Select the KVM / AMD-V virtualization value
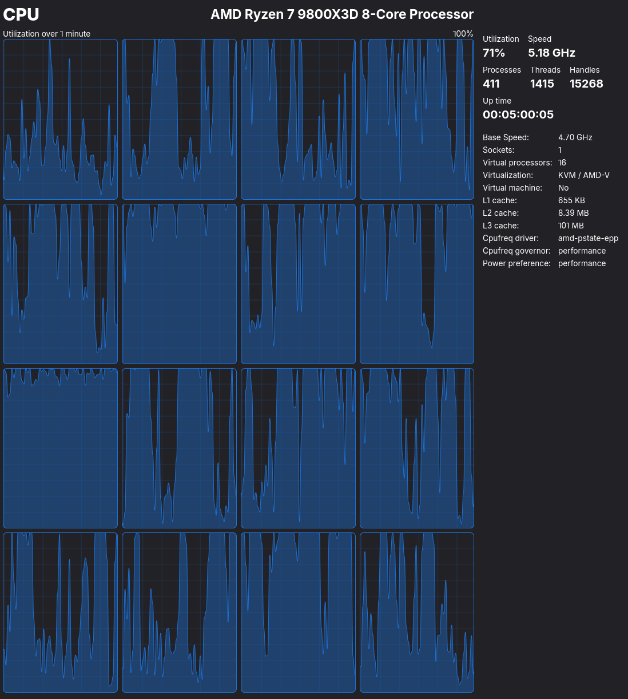628x699 pixels. point(583,175)
